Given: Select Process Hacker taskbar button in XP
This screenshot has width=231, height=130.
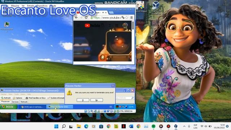Looking at the screenshot, I should (60, 107).
